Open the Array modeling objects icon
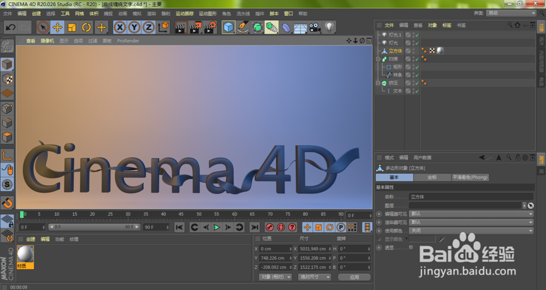 click(271, 27)
